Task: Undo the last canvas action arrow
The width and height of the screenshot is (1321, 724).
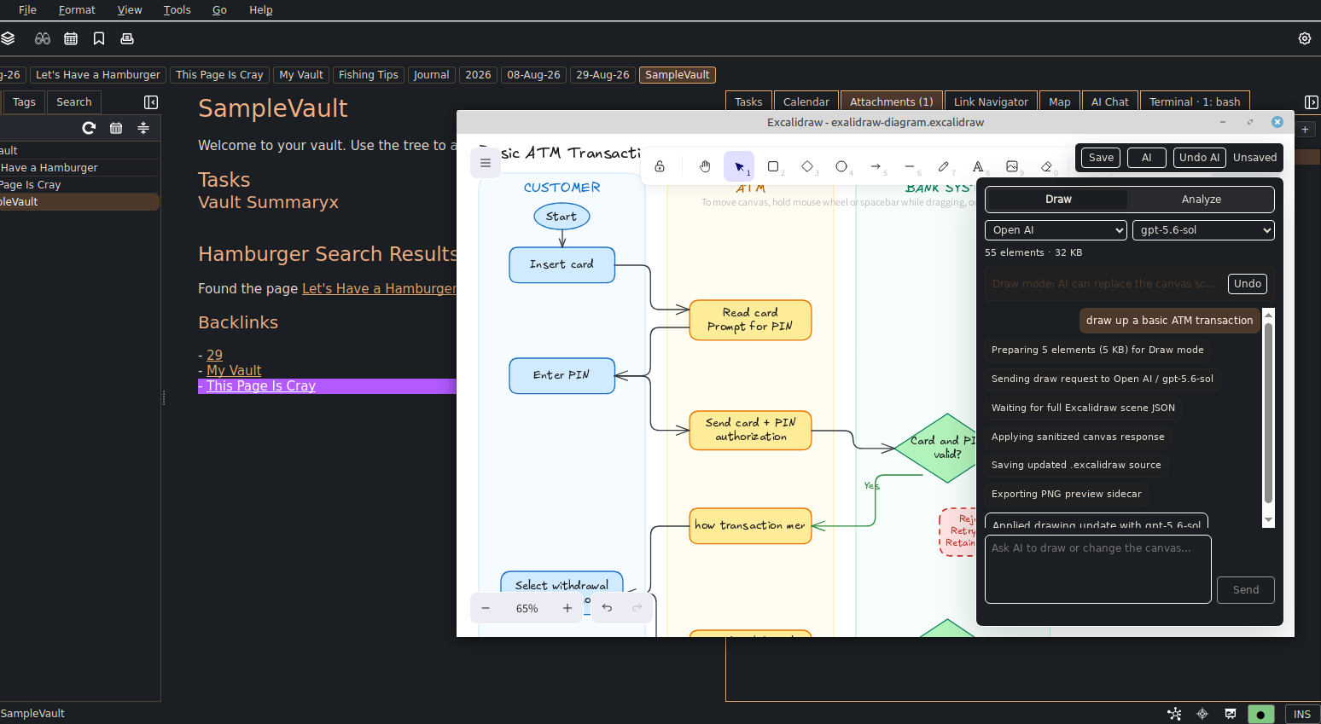Action: pos(607,608)
